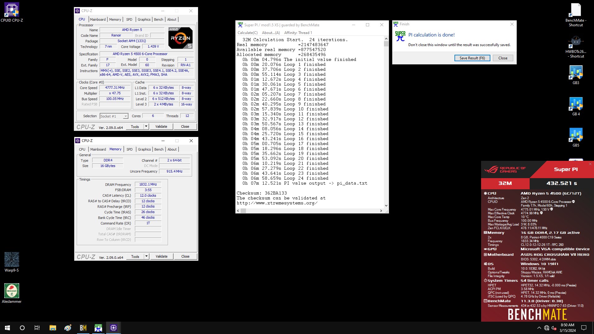Switch to Super PI in the taskbar

pos(98,328)
